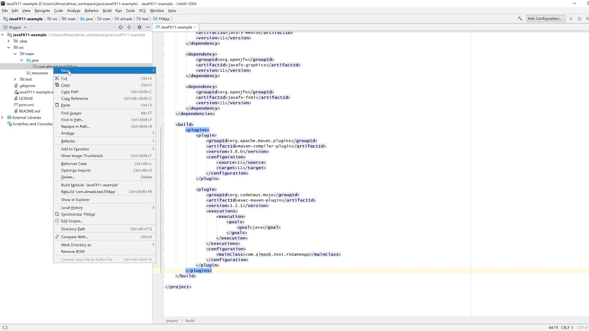Select Directory Path in context menu
Screen dimensions: 589x331
[104, 229]
